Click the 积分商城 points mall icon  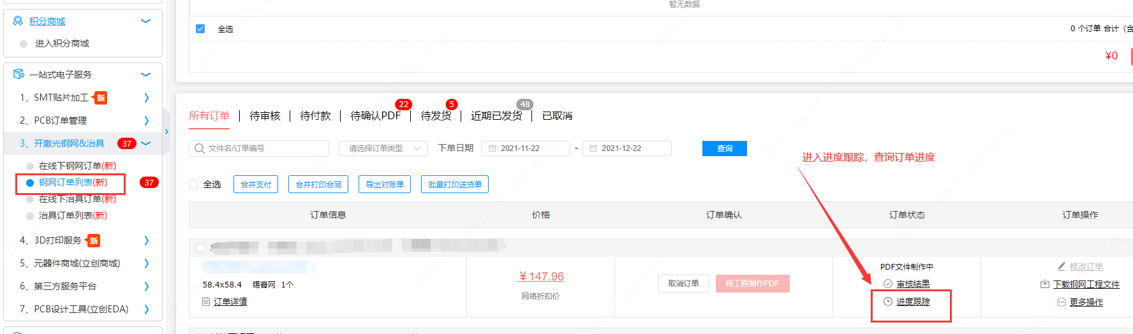click(18, 21)
